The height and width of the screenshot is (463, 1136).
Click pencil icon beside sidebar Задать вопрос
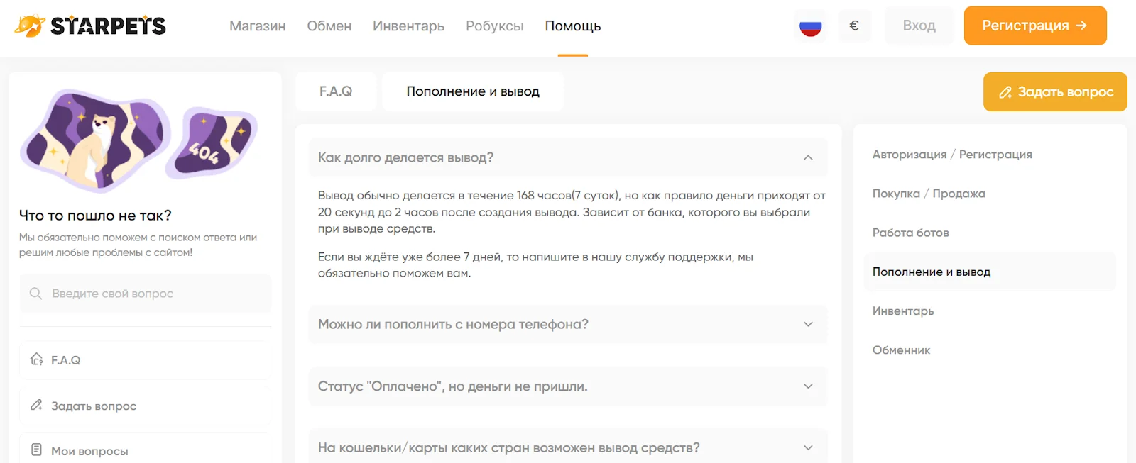point(36,406)
